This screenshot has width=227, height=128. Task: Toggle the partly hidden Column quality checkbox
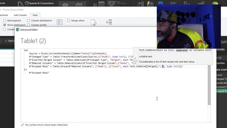(x=5, y=29)
